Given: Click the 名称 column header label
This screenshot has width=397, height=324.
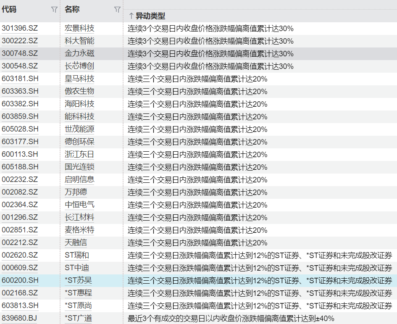Looking at the screenshot, I should coord(72,9).
